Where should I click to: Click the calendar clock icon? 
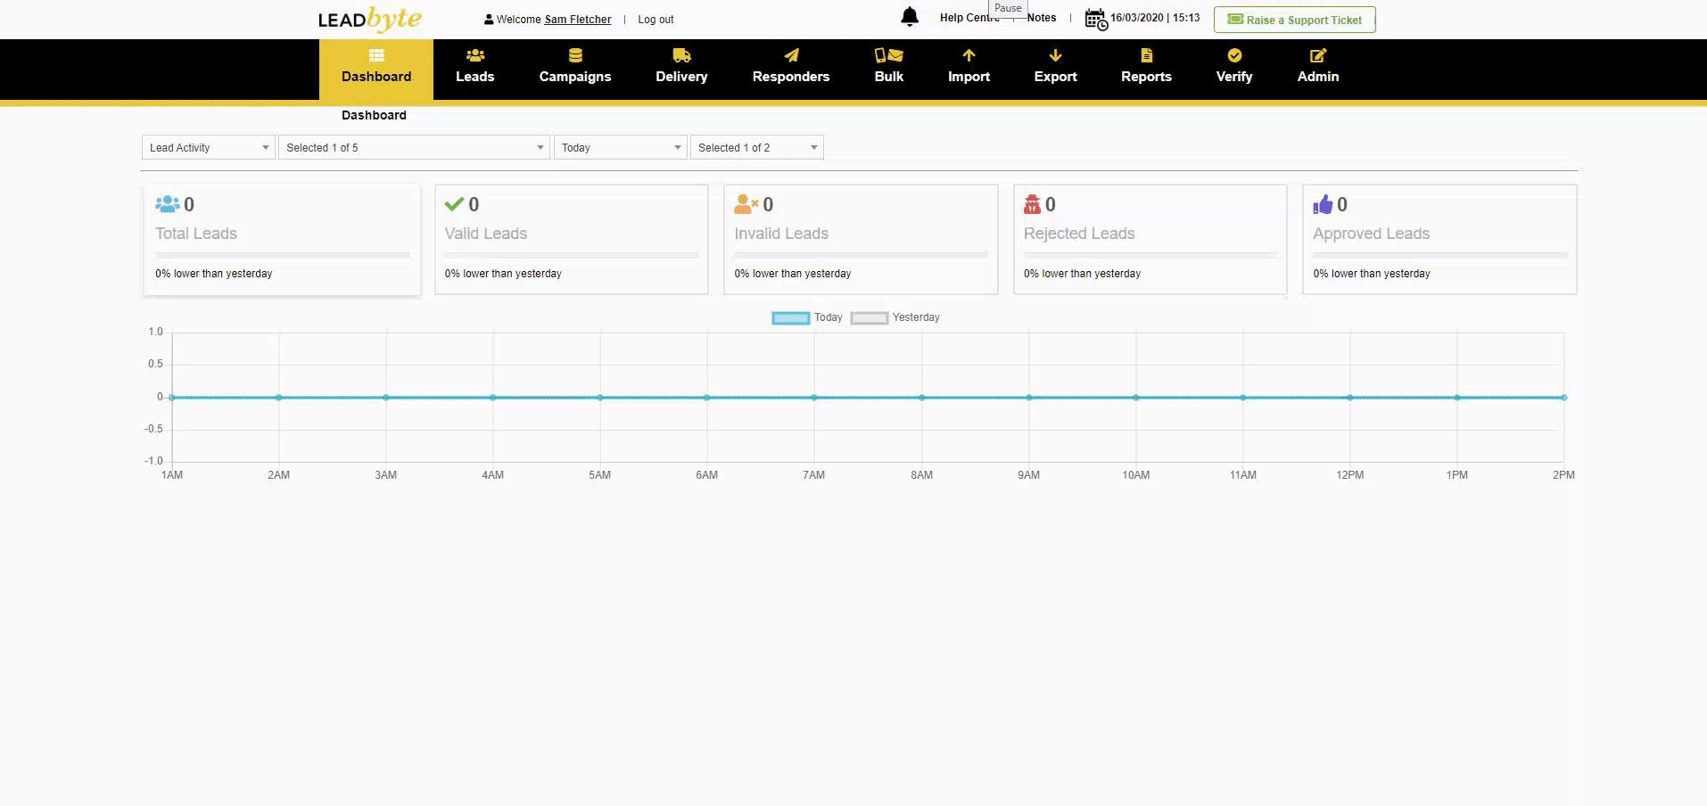[x=1096, y=19]
